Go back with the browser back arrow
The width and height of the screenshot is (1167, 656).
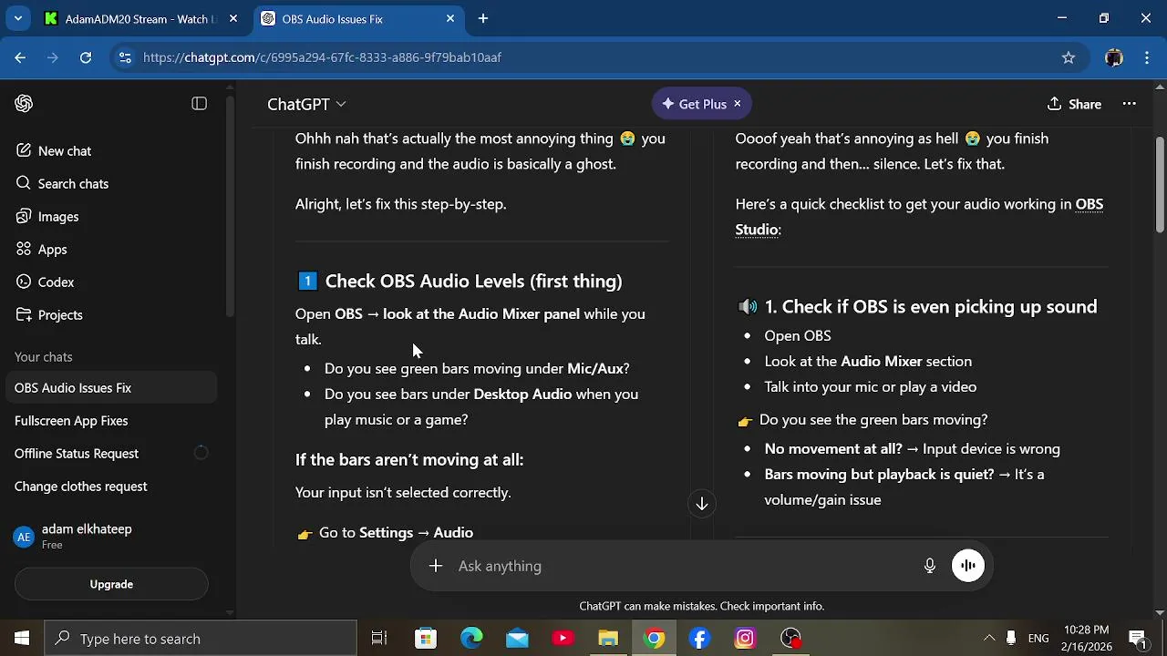tap(20, 57)
